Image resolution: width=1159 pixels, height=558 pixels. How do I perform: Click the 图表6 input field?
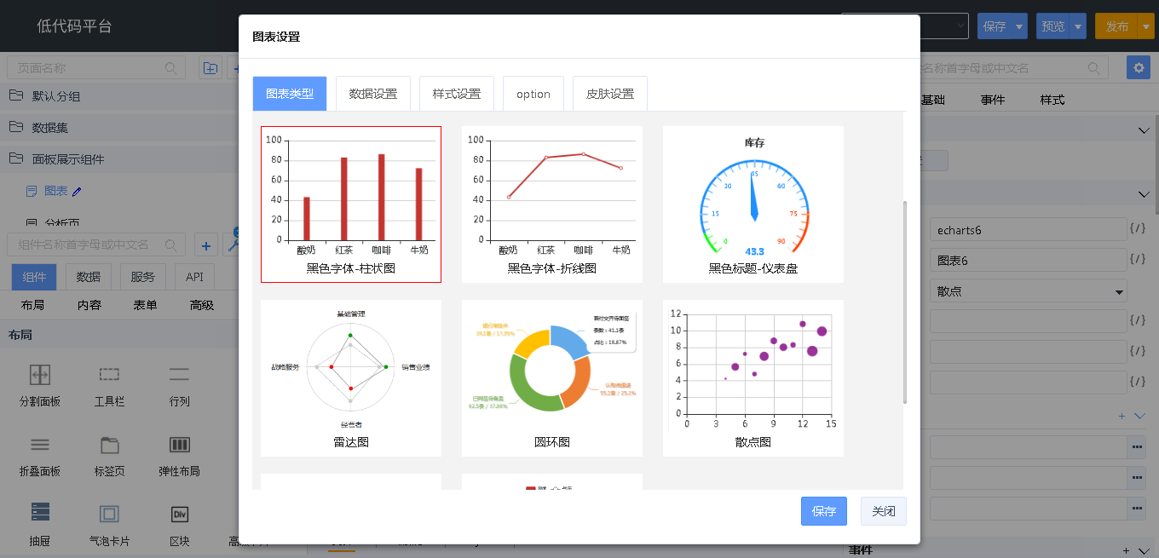pos(1029,260)
